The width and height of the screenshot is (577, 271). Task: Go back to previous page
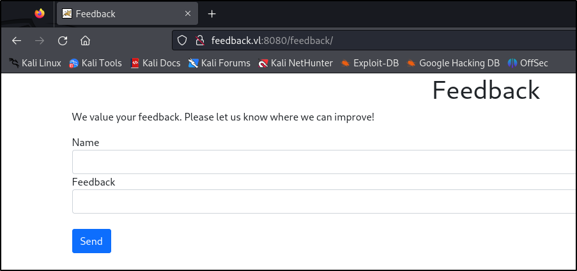(17, 41)
